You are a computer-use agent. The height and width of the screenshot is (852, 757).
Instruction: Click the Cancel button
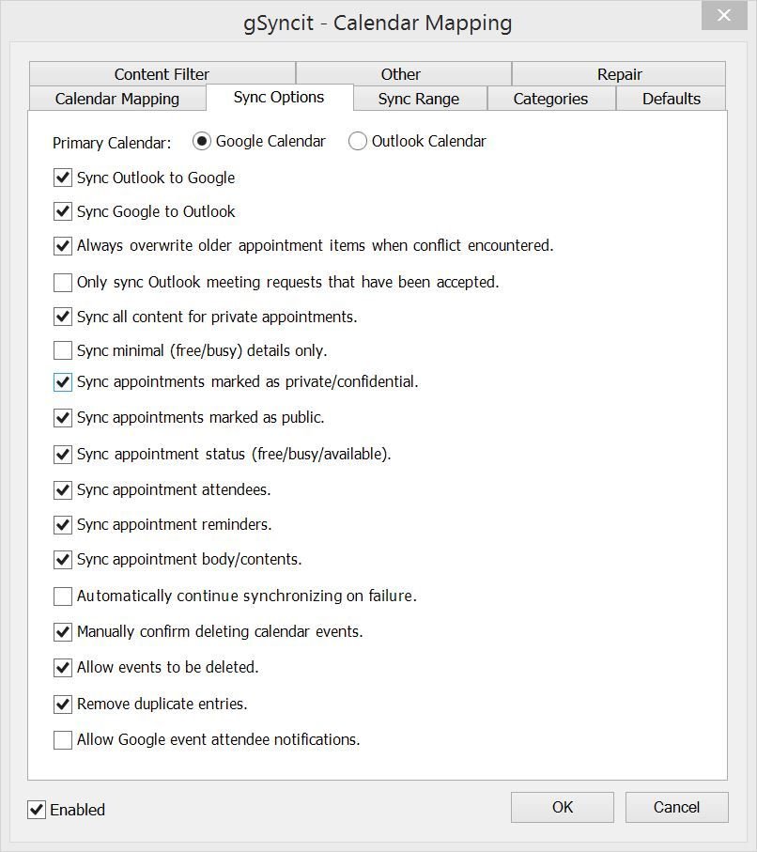[676, 807]
